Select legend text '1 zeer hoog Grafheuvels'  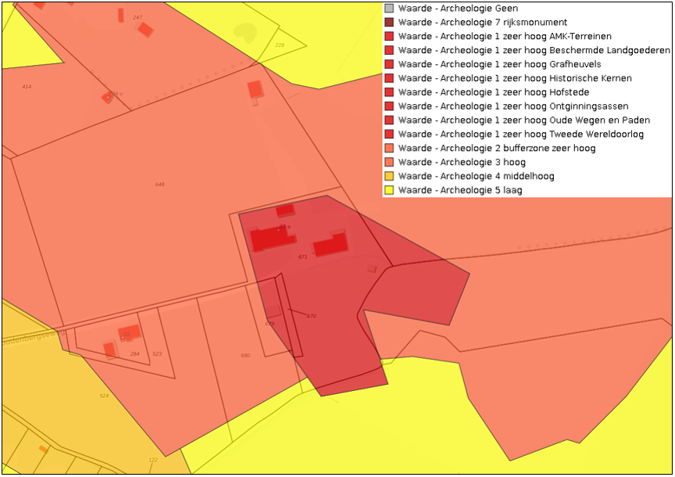pyautogui.click(x=548, y=64)
